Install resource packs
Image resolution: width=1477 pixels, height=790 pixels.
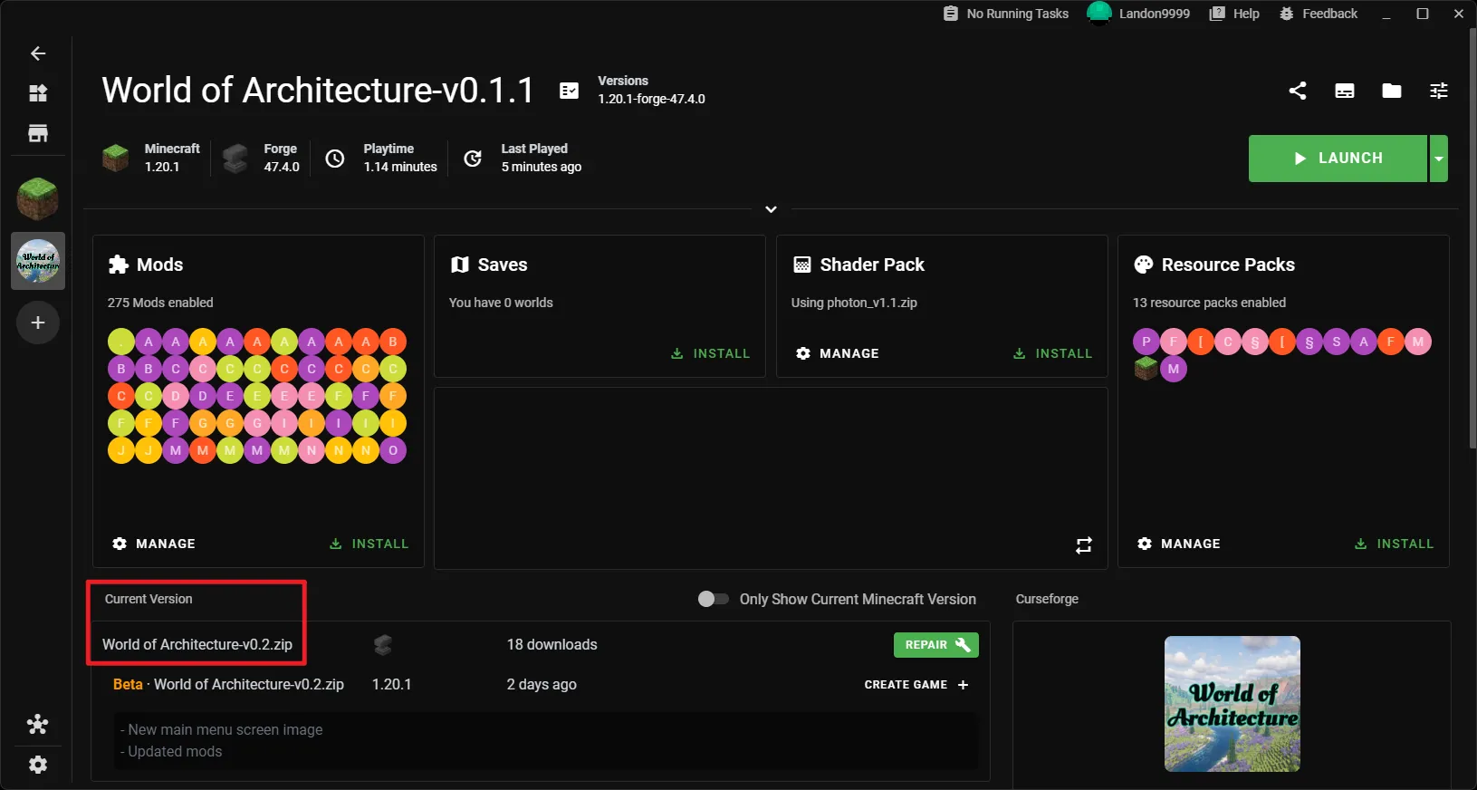tap(1394, 544)
